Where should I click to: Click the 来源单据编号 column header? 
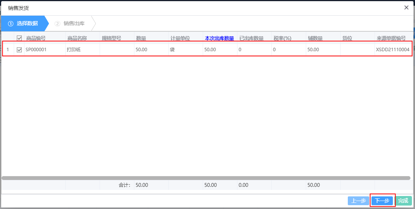point(391,38)
